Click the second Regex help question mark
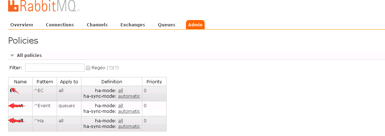 [116, 68]
